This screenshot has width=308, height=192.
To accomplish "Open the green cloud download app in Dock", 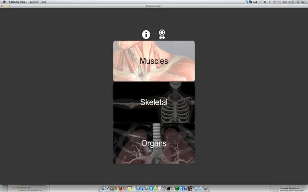I will click(x=155, y=188).
